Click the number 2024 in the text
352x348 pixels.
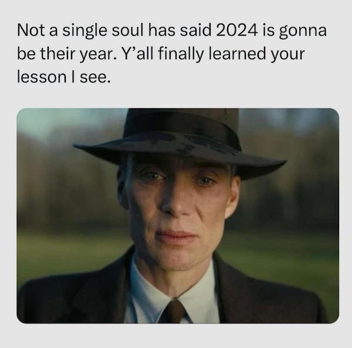tap(236, 30)
